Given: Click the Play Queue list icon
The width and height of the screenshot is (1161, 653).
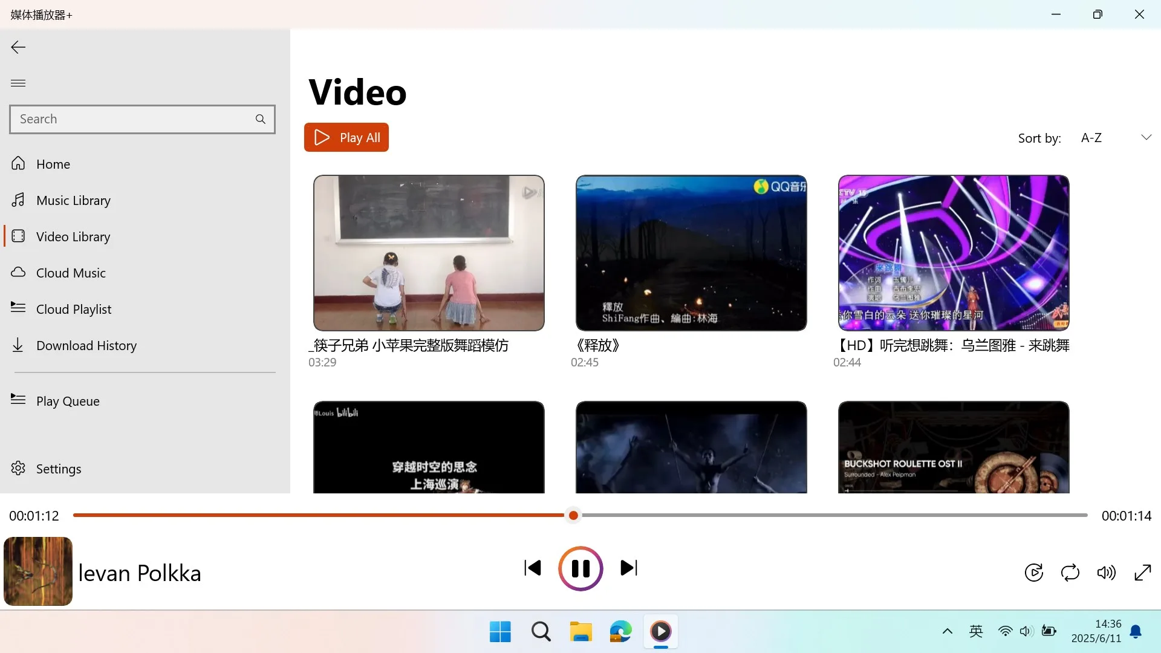Looking at the screenshot, I should 18,400.
